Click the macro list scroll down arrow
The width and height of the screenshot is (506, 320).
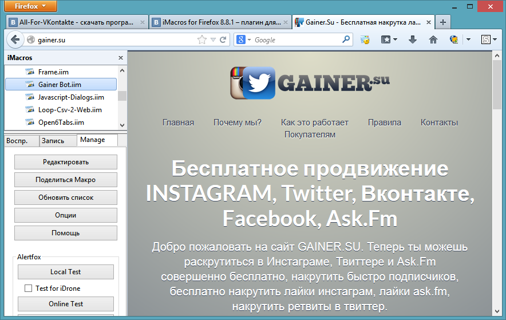pos(122,125)
